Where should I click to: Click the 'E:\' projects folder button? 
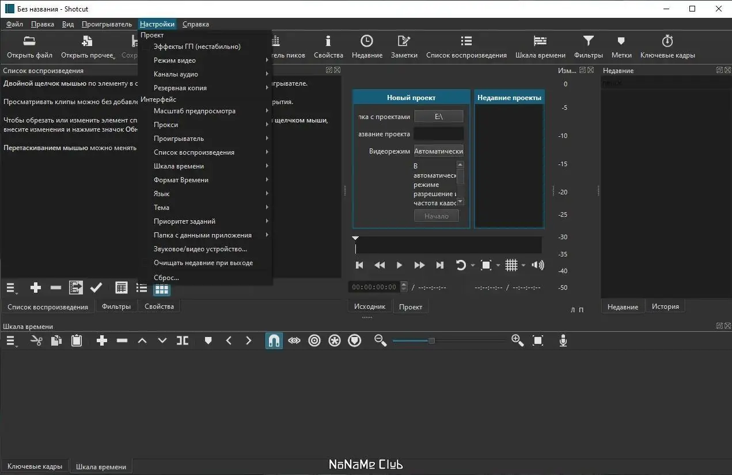tap(438, 117)
